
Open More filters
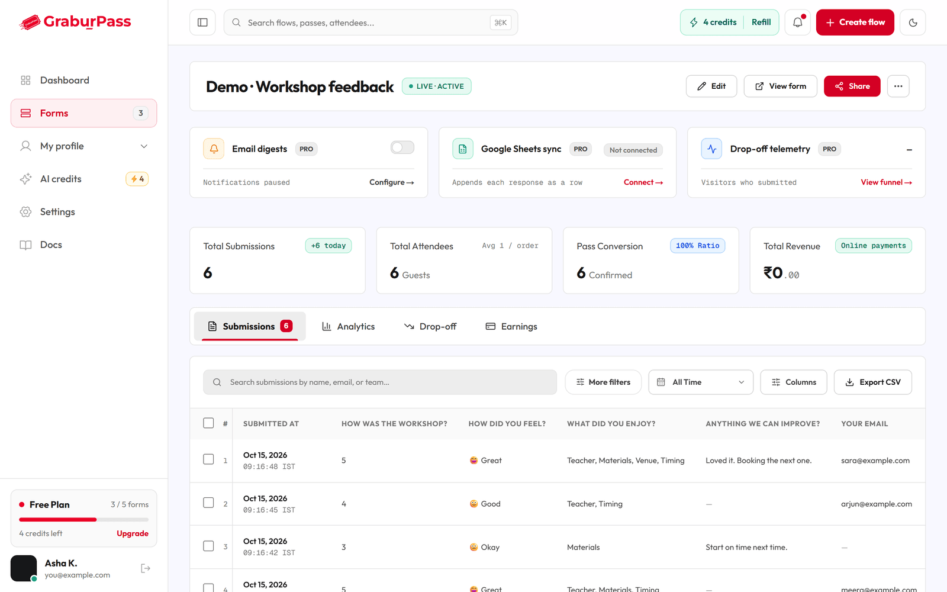[x=603, y=382]
